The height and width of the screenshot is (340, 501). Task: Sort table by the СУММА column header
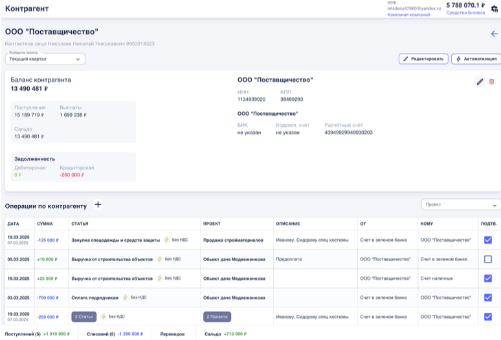(x=45, y=224)
